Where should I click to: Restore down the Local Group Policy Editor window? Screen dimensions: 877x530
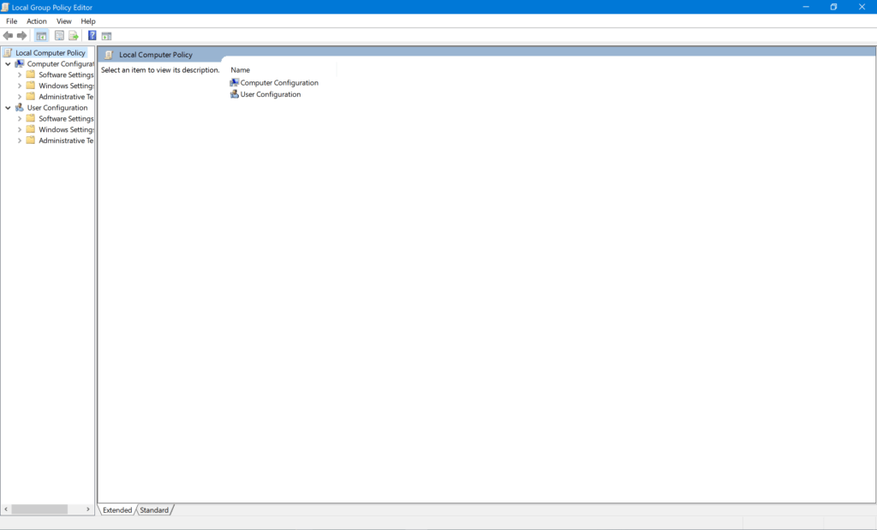(833, 7)
